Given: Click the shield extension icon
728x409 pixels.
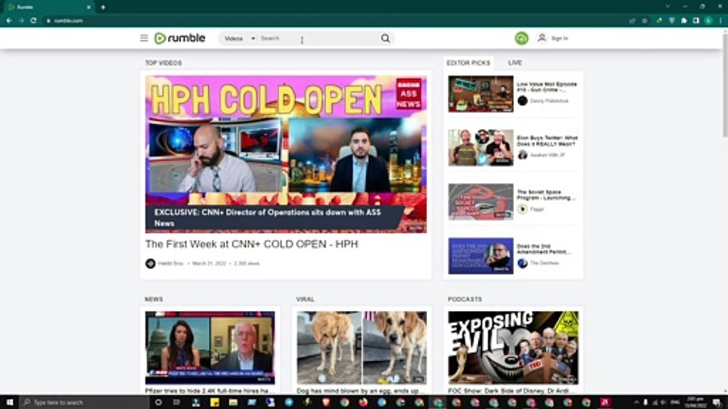Looking at the screenshot, I should click(x=672, y=20).
